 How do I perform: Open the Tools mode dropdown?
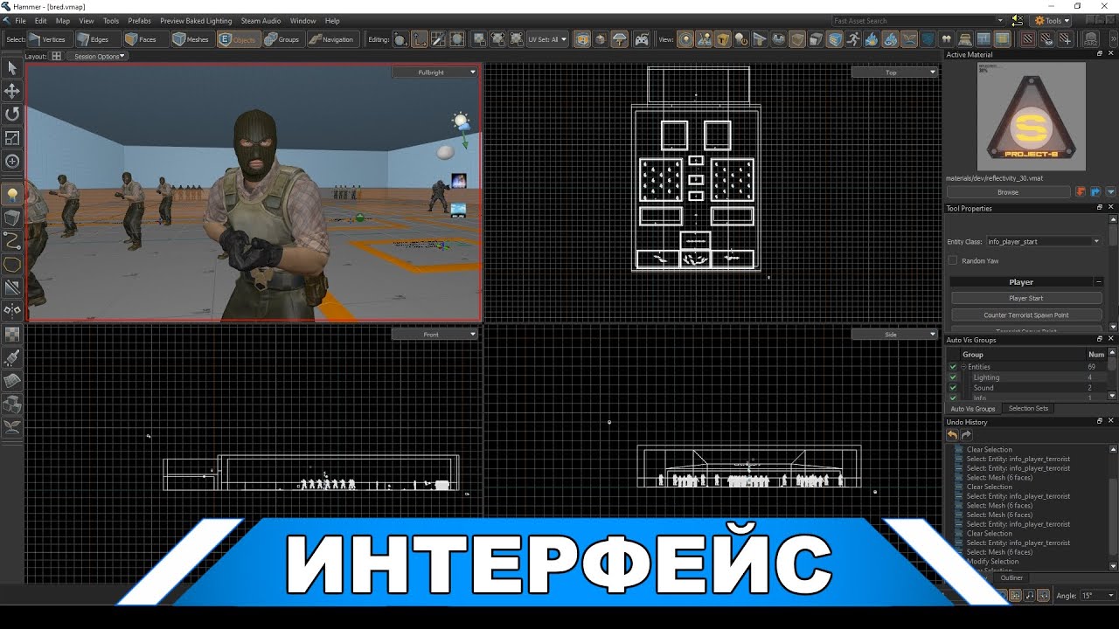tap(1050, 20)
